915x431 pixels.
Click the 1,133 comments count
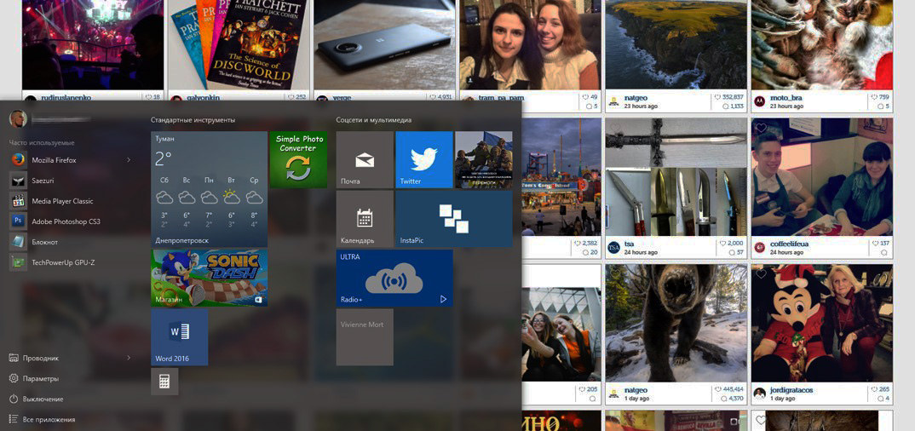click(x=736, y=106)
